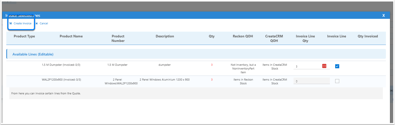This screenshot has height=125, width=395.
Task: Uncheck the 1.5 M Dumpster invoice line checkbox
Action: point(337,66)
